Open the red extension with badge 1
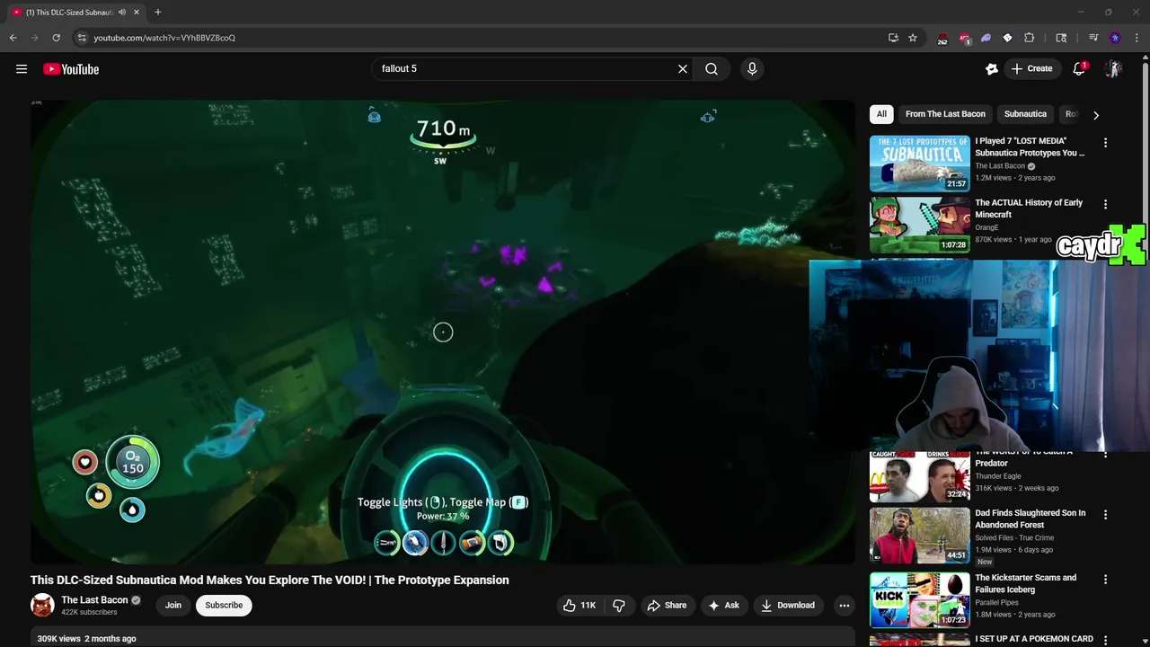Image resolution: width=1150 pixels, height=647 pixels. [965, 39]
